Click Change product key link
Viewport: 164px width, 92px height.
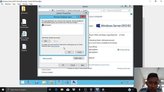[124, 68]
